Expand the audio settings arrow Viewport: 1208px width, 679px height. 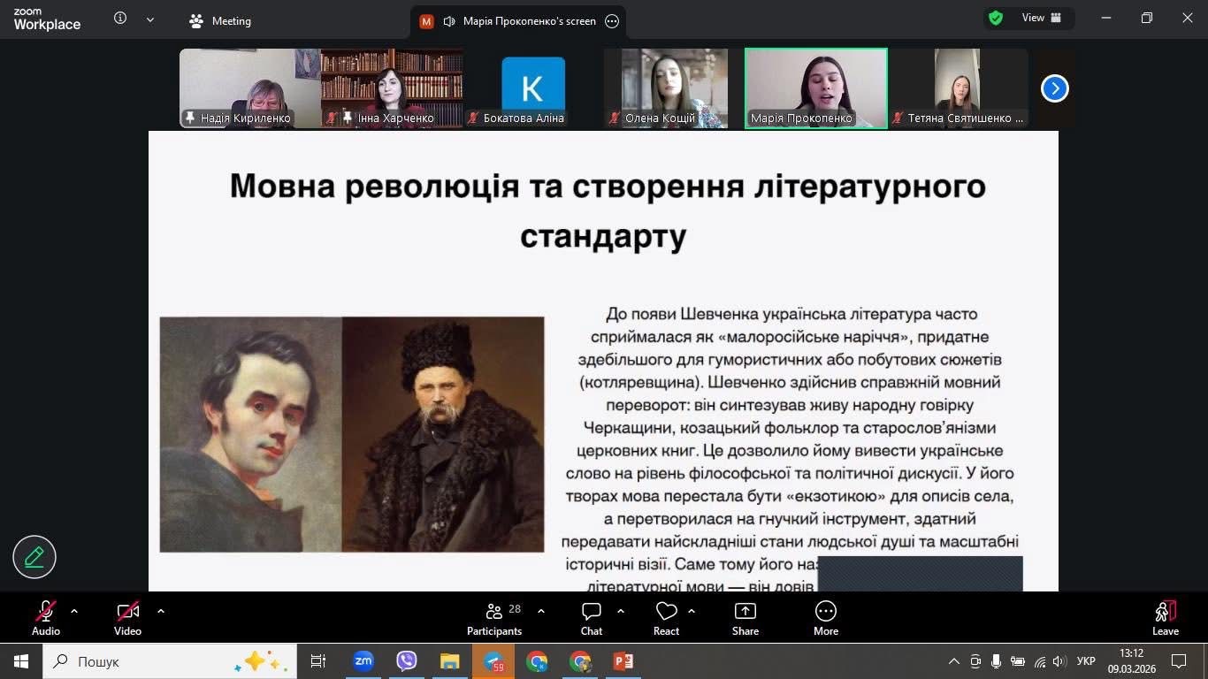point(74,611)
